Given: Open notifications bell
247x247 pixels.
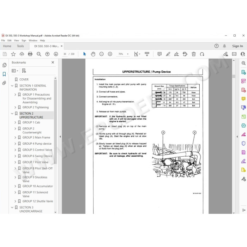Looking at the screenshot, I should click(x=224, y=46).
